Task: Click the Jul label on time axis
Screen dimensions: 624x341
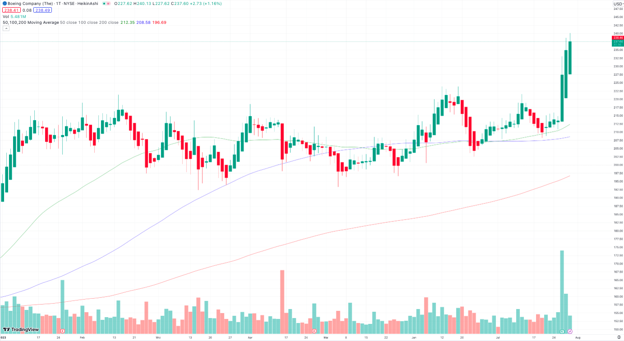Action: pos(498,337)
